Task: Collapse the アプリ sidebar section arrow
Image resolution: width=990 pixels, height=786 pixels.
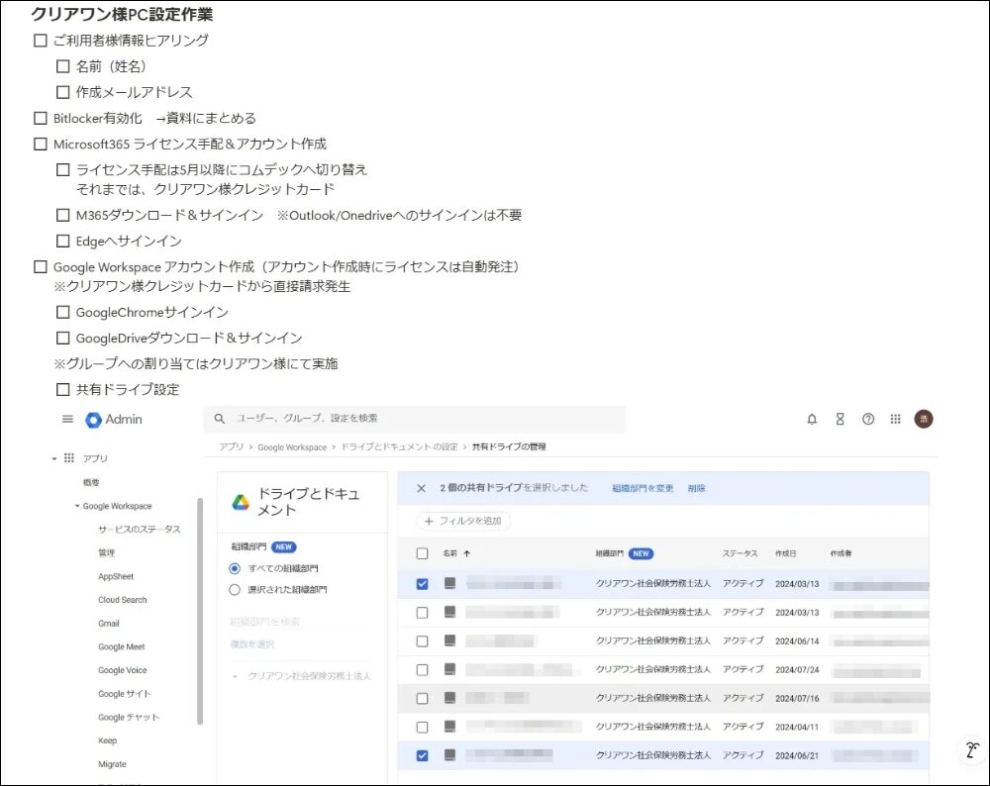Action: pos(54,458)
